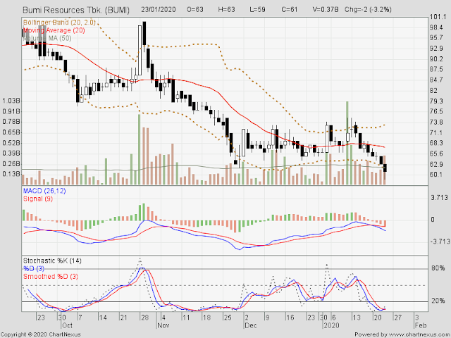Click the 80% stochastic level label
Screen dimensions: 451x338
pyautogui.click(x=438, y=268)
